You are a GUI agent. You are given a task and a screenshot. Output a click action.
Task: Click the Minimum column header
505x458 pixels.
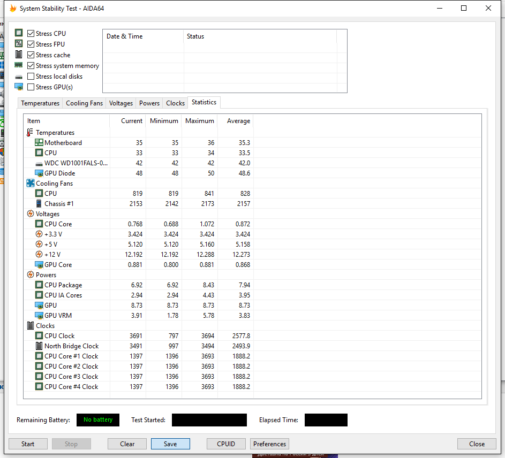(x=164, y=121)
